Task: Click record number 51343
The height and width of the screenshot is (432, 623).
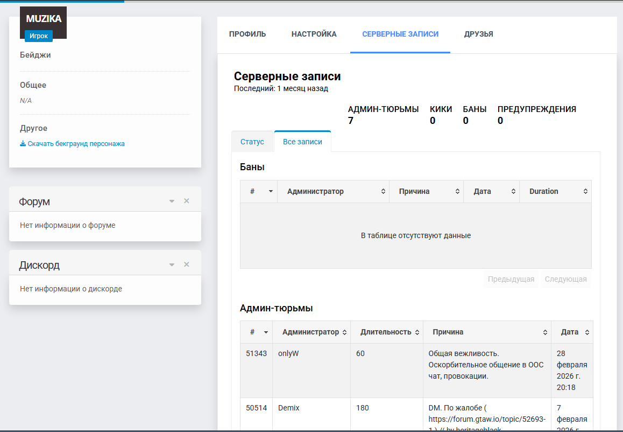Action: coord(256,354)
